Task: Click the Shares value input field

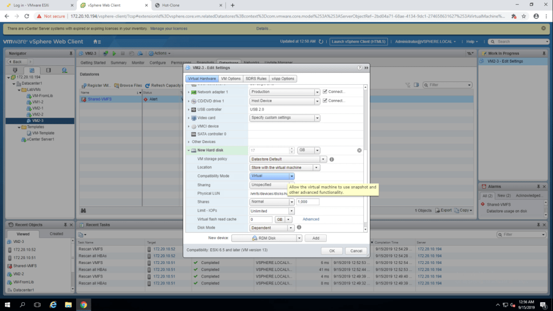Action: tap(307, 202)
